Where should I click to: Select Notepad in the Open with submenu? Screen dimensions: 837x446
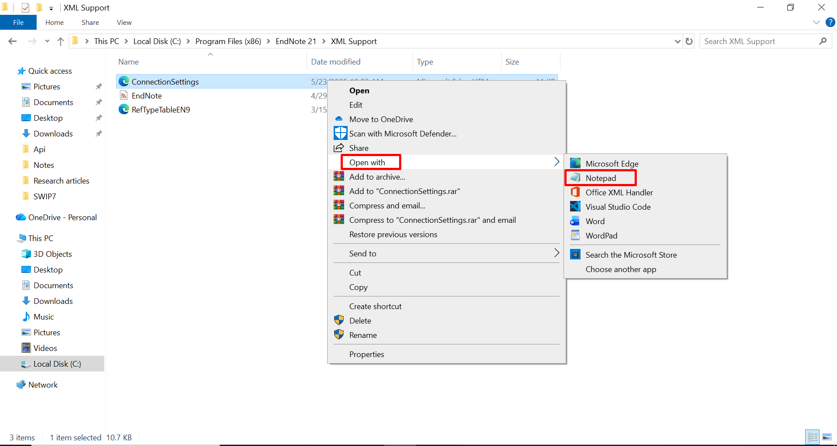click(x=601, y=178)
